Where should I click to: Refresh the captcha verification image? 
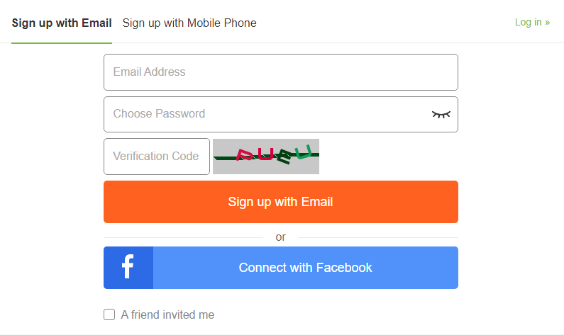(x=266, y=157)
